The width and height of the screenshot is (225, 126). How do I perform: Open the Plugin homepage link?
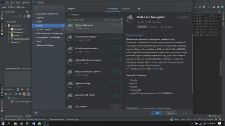pyautogui.click(x=135, y=35)
